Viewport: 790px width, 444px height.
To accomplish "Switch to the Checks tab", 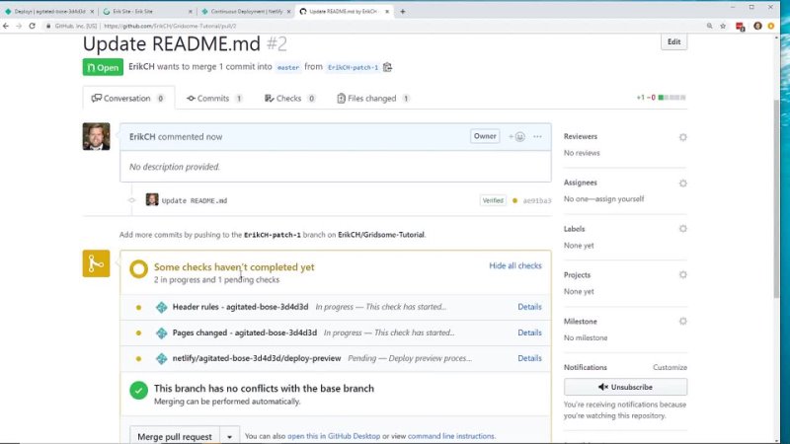I will [x=290, y=98].
